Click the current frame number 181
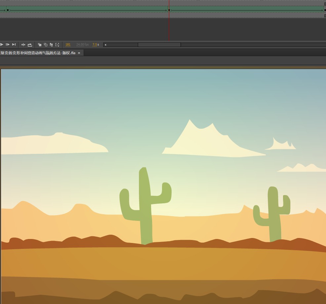 [x=68, y=45]
